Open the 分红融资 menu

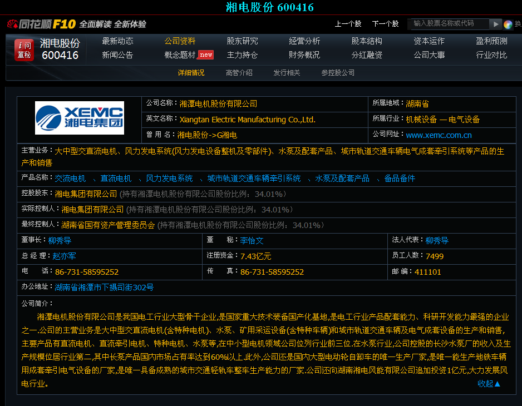click(x=367, y=55)
